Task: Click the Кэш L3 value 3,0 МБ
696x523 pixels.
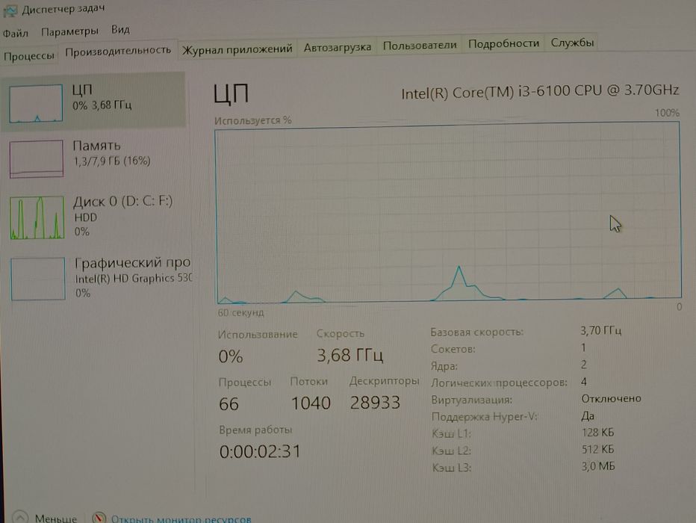Action: [x=598, y=466]
